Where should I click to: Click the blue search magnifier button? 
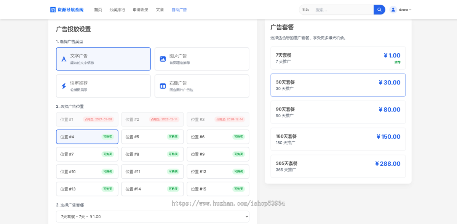379,10
